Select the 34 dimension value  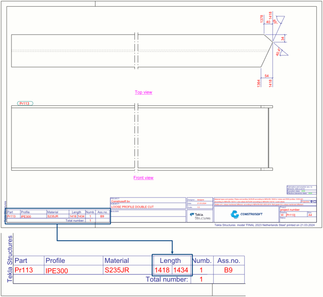[x=283, y=39]
